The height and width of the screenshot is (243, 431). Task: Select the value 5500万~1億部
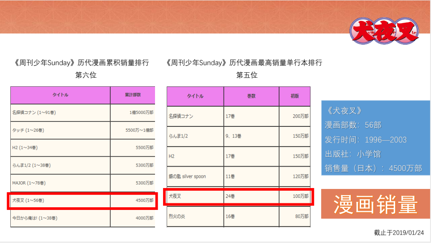click(x=139, y=130)
